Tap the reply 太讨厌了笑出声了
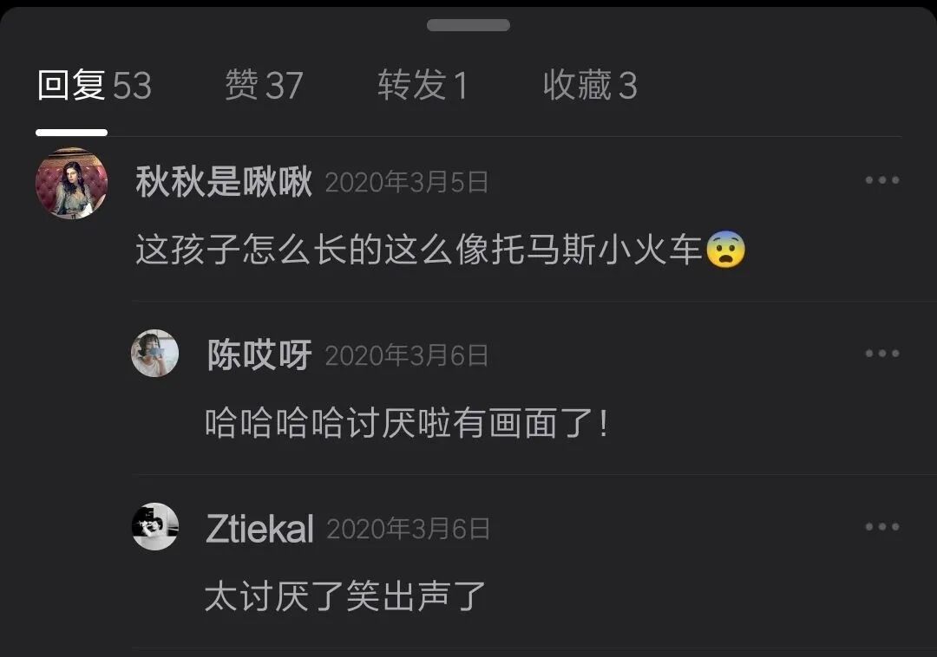Screen dimensions: 937x657 coord(344,596)
